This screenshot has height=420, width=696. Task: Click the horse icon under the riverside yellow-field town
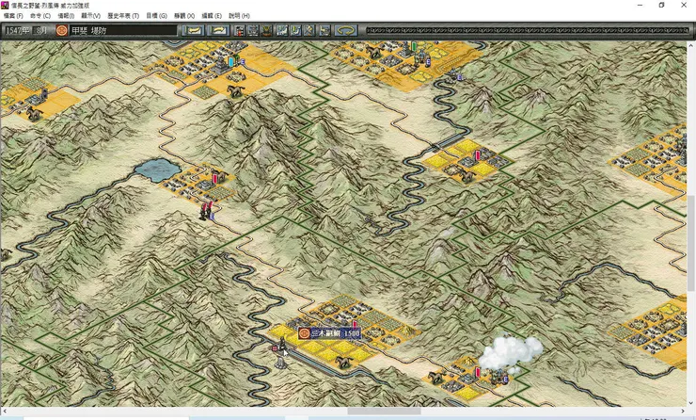tap(467, 176)
